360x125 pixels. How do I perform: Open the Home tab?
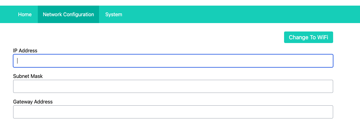[25, 14]
